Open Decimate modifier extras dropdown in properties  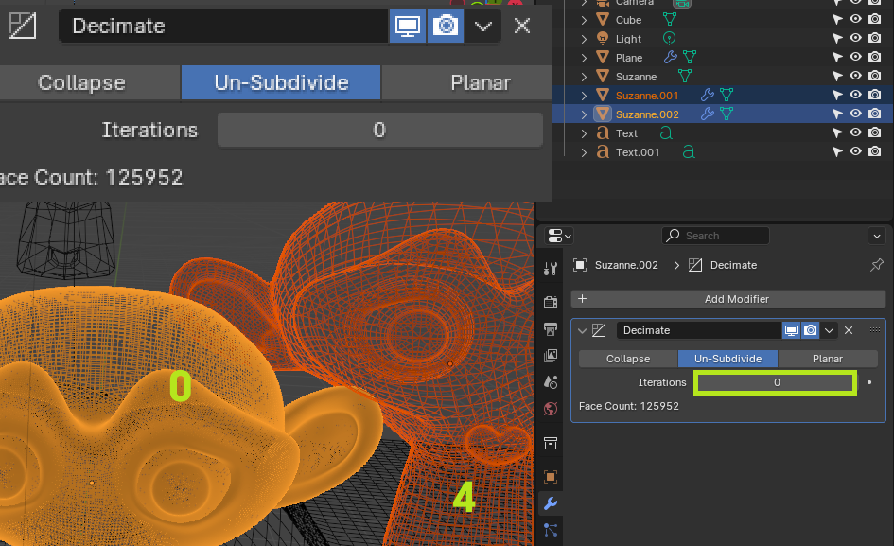[829, 330]
